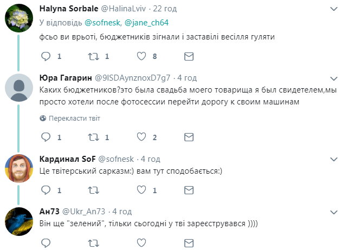
Task: Like Юра Гагарин's tweet
Action: click(141, 137)
